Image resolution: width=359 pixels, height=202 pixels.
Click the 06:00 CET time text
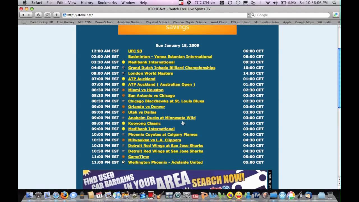(253, 51)
